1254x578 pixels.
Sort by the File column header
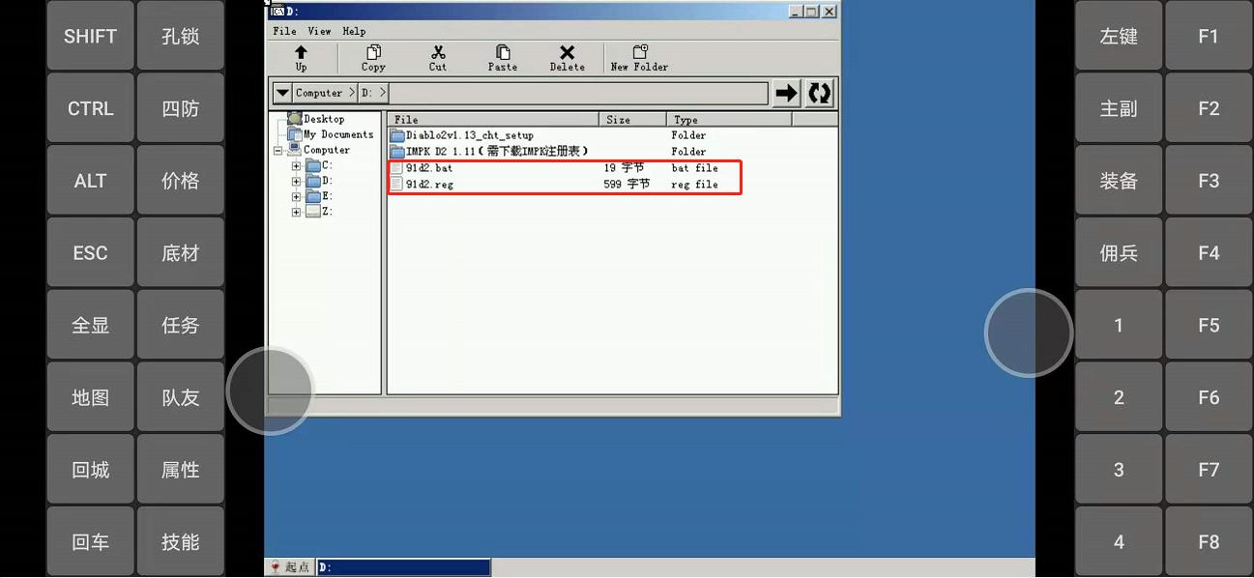(493, 120)
